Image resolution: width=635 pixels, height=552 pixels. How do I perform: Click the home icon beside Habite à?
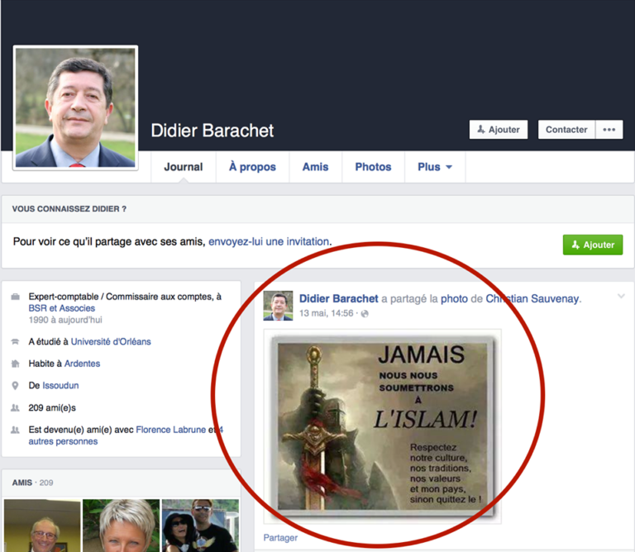click(16, 364)
